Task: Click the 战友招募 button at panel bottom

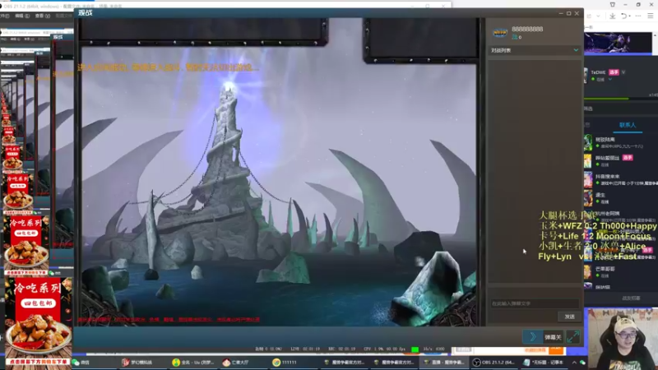Action: pyautogui.click(x=631, y=298)
